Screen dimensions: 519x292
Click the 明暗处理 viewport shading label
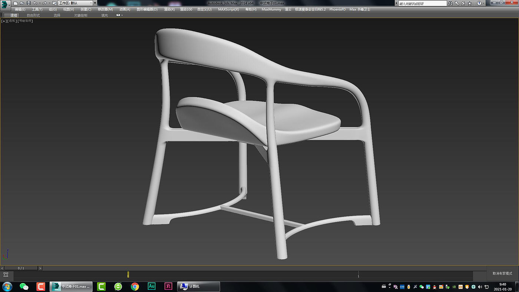(x=25, y=21)
